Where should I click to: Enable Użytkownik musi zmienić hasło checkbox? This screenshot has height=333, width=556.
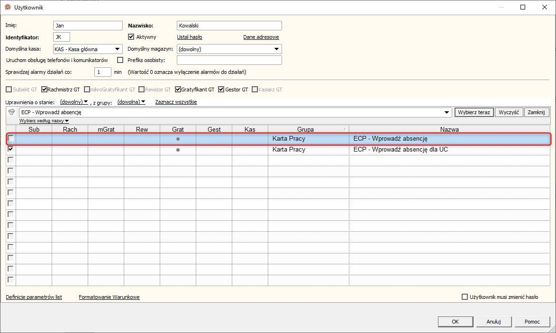(x=465, y=297)
